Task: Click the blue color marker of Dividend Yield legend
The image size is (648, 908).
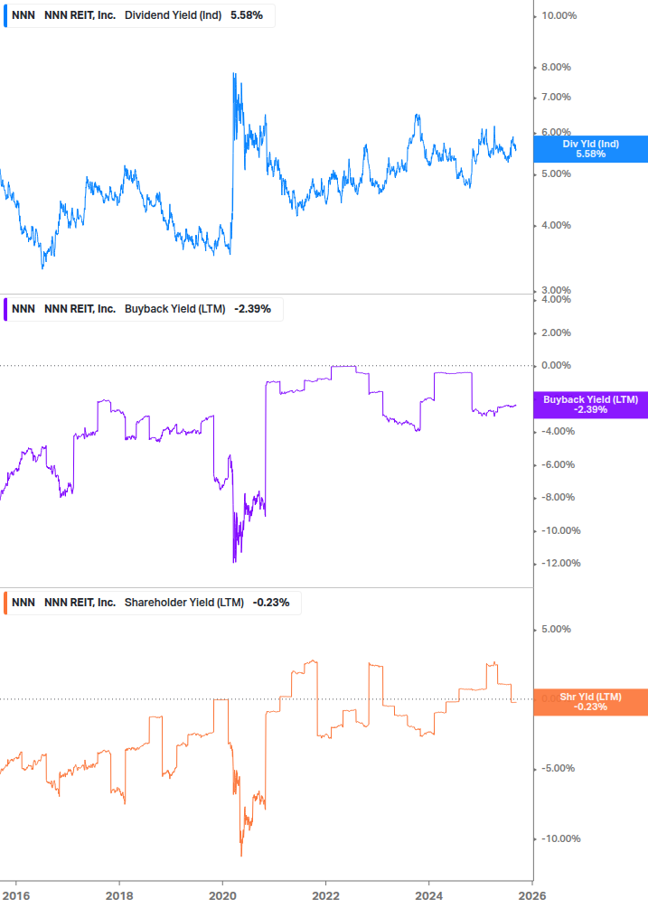Action: (5, 15)
